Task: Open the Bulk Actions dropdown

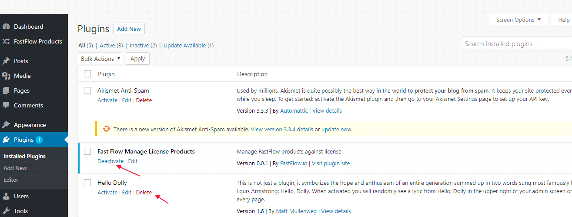Action: (100, 59)
